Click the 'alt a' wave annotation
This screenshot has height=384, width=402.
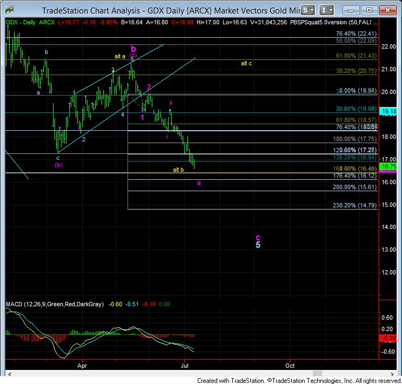coord(120,56)
